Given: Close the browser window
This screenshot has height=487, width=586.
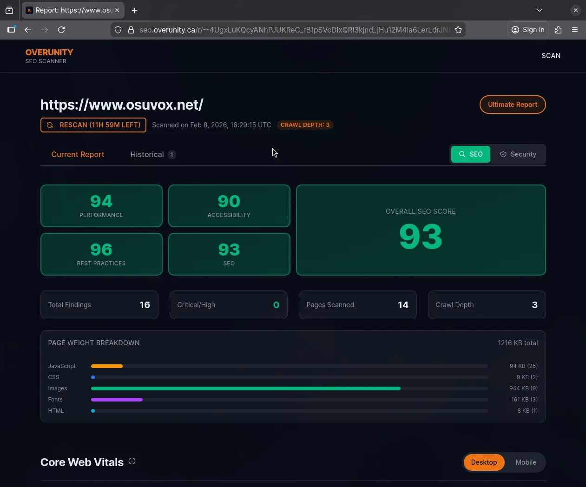Looking at the screenshot, I should [x=576, y=10].
